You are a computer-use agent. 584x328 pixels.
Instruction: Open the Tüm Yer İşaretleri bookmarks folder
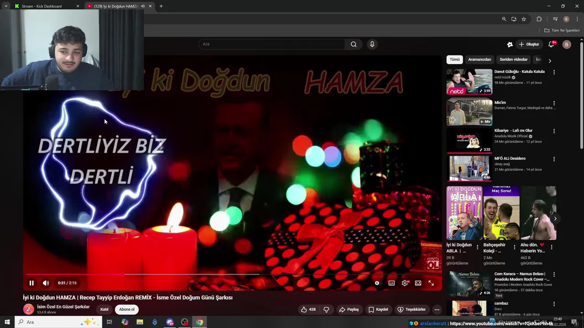coord(562,31)
